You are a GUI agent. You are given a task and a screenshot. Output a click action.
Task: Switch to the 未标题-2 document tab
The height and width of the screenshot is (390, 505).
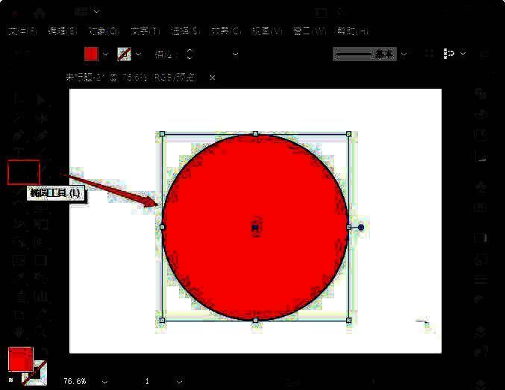(131, 78)
